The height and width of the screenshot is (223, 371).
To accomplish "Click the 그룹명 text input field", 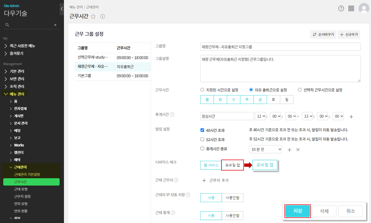I will tap(280, 47).
